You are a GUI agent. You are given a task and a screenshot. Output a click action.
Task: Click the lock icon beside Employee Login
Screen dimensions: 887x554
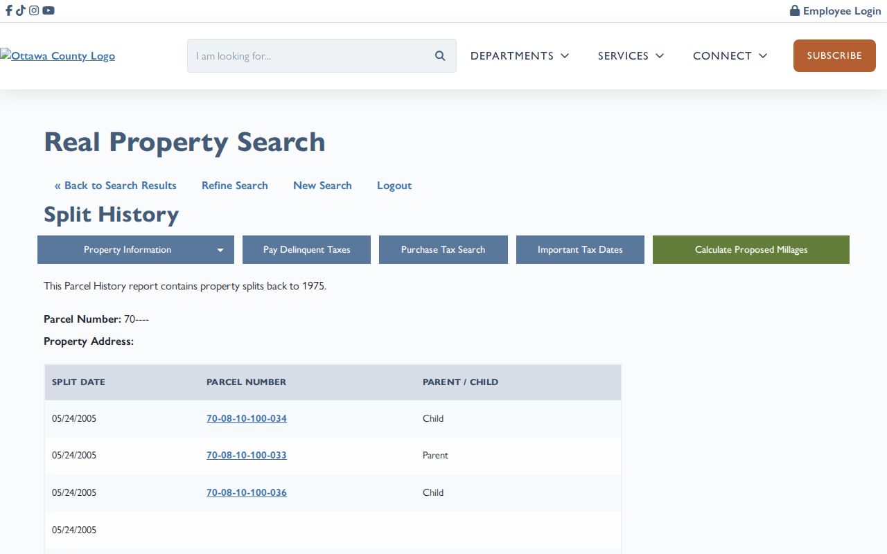(x=795, y=10)
